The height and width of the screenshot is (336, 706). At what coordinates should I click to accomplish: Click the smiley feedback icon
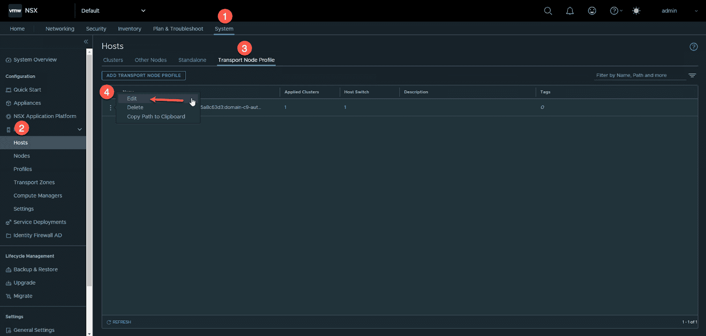coord(592,11)
